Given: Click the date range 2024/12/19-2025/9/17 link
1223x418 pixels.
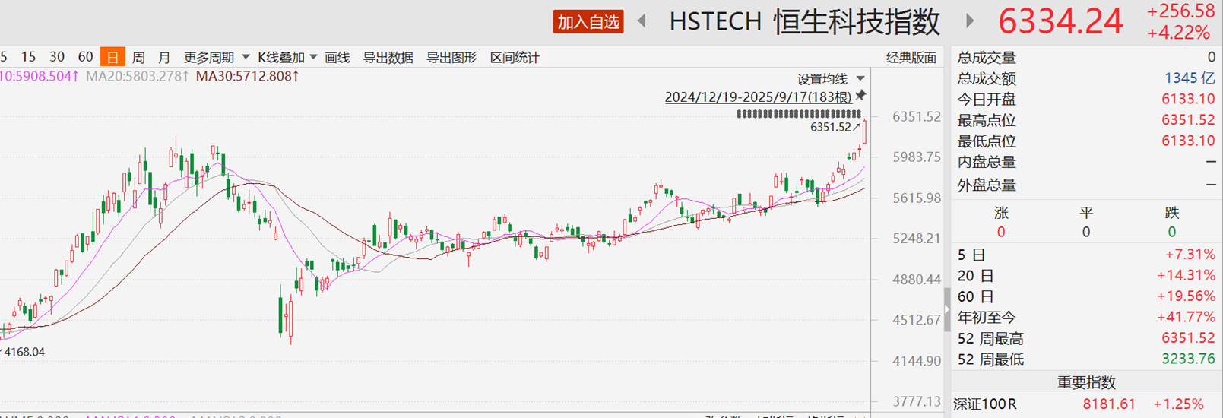Looking at the screenshot, I should point(758,97).
